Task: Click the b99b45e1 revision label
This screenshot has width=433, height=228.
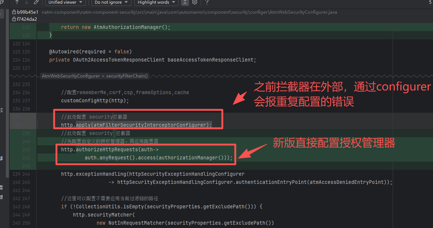Action: click(x=27, y=12)
